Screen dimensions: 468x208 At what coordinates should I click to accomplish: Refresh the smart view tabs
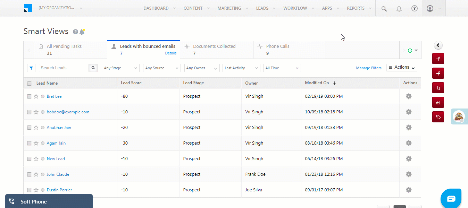[x=410, y=50]
